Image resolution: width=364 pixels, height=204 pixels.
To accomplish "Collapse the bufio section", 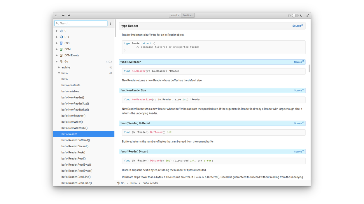I will click(x=59, y=73).
